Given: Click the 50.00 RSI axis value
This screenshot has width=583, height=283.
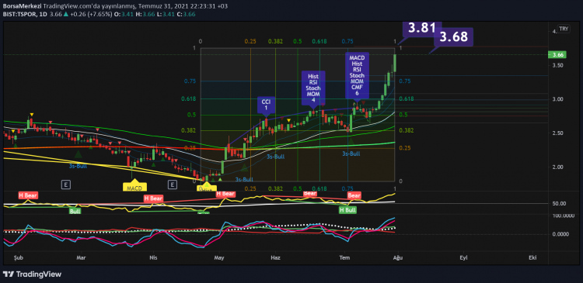Looking at the screenshot, I should point(558,204).
